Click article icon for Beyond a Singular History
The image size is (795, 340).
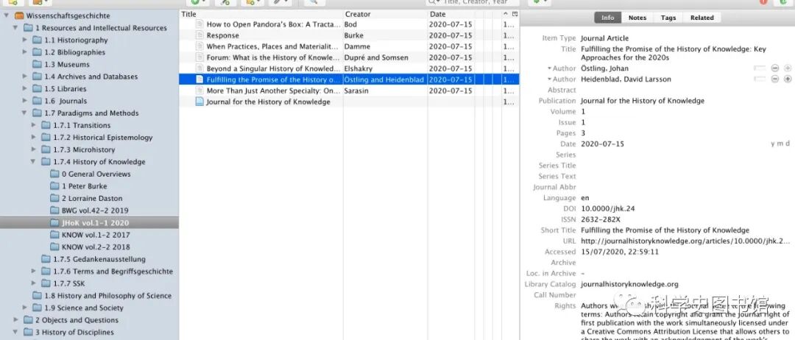[x=199, y=68]
